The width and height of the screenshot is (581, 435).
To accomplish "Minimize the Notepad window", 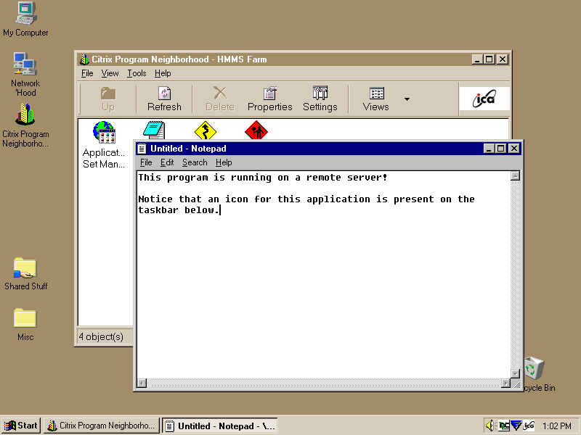I will coord(489,149).
